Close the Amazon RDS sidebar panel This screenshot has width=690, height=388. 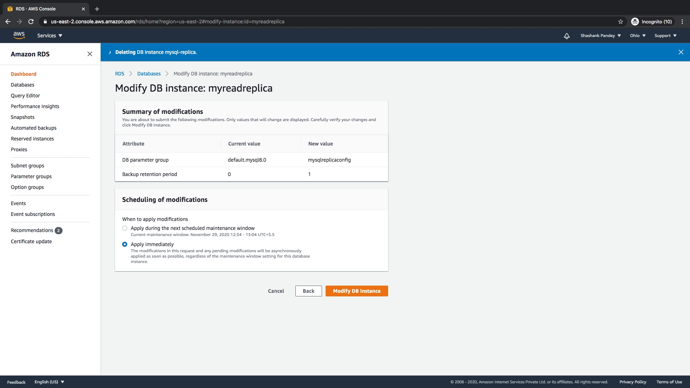90,54
